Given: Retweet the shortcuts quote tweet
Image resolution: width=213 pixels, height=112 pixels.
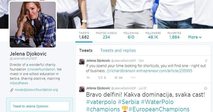Looking at the screenshot, I should (x=100, y=78).
